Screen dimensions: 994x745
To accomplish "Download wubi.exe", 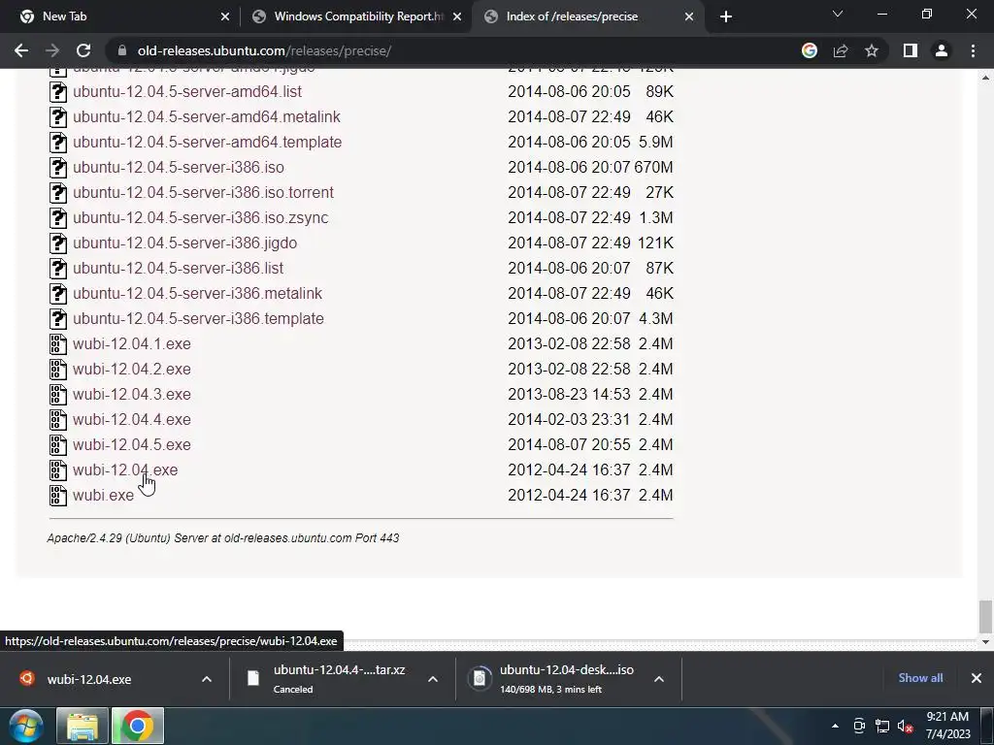I will tap(103, 496).
